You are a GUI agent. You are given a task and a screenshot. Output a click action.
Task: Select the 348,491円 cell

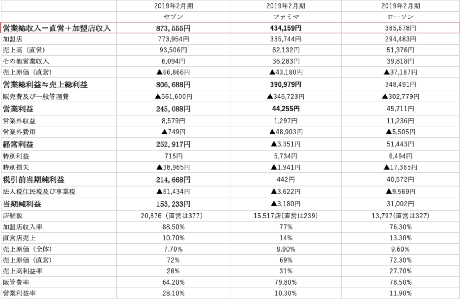point(401,84)
